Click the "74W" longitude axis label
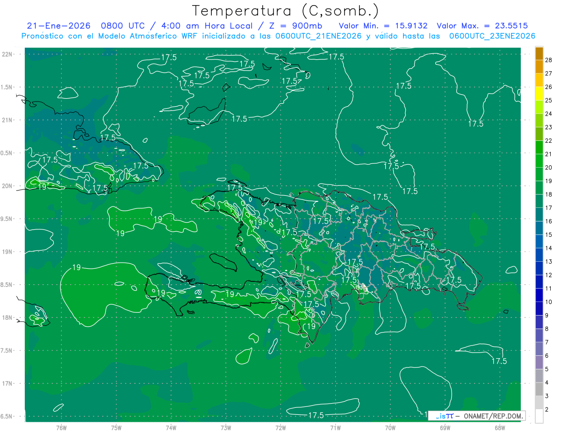The image size is (561, 434). (171, 427)
